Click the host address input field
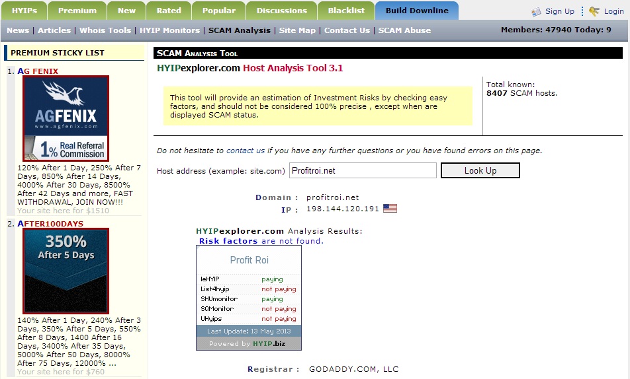 point(363,170)
